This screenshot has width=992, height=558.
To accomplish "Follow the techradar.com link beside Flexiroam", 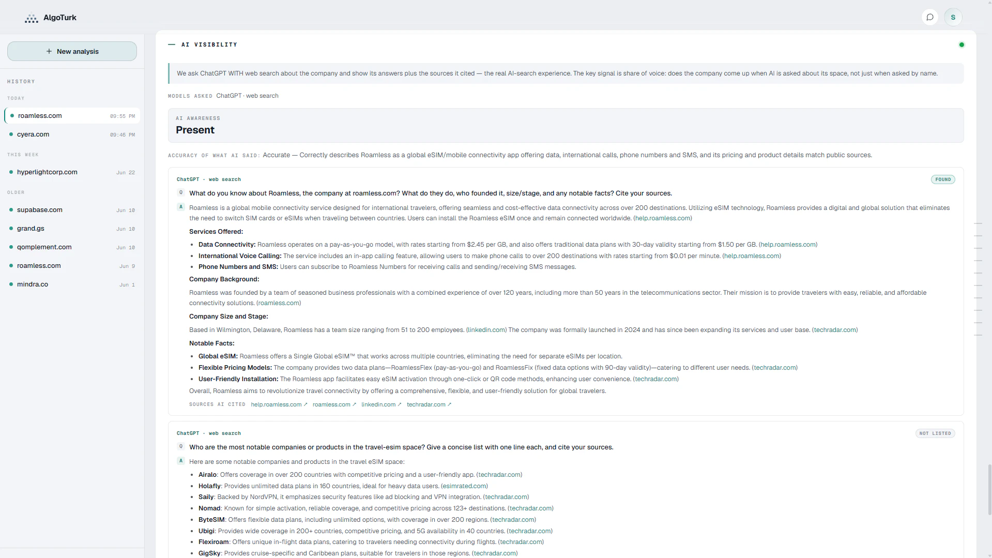I will pyautogui.click(x=521, y=542).
